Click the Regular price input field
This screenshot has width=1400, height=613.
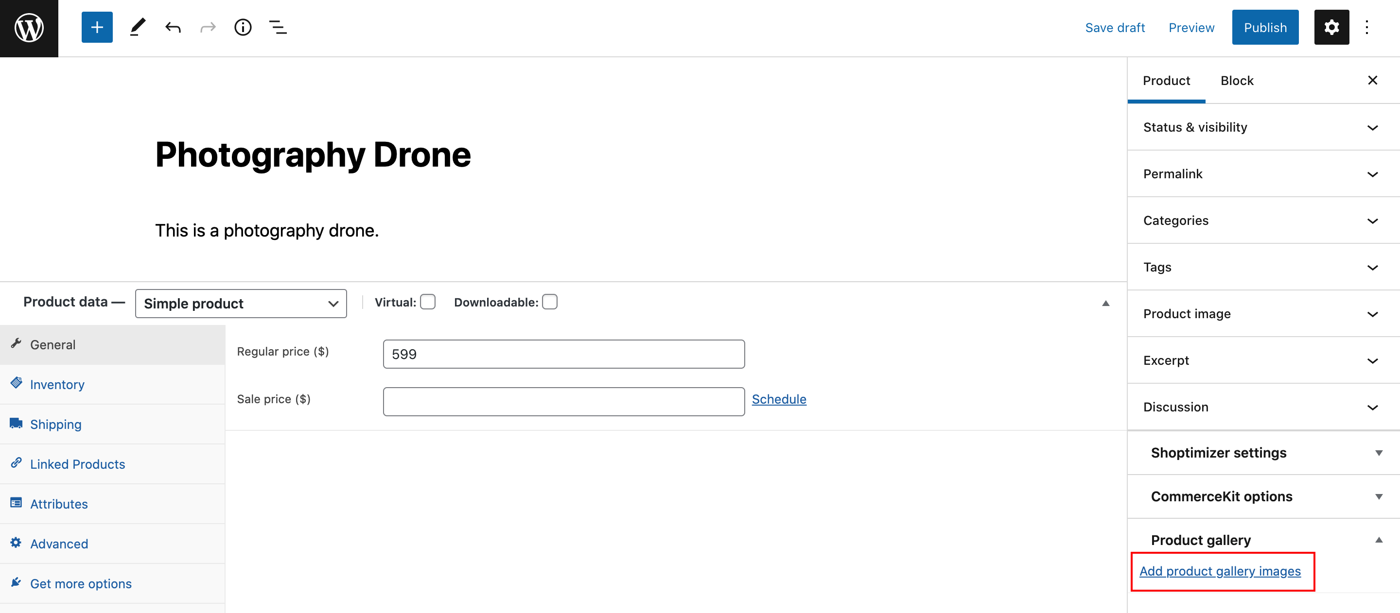tap(564, 353)
